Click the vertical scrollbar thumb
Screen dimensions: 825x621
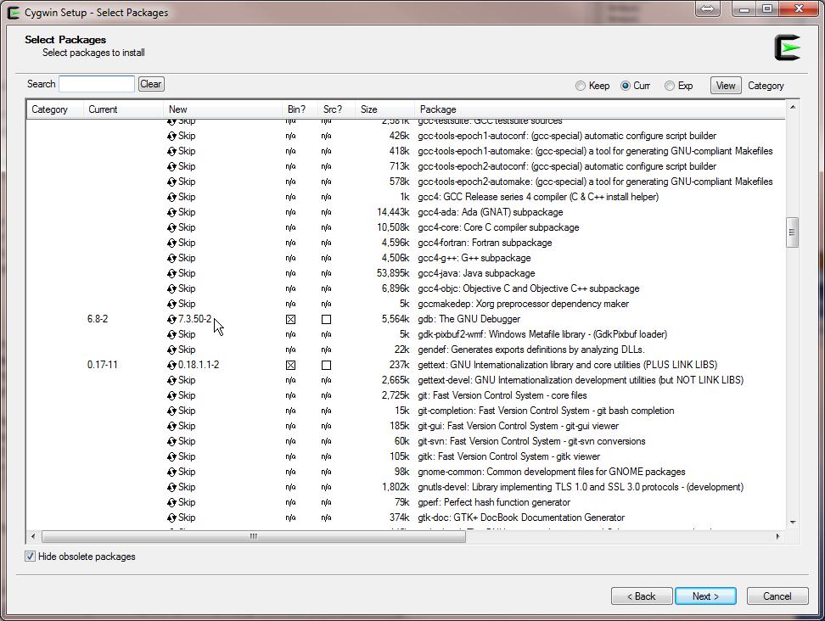pyautogui.click(x=793, y=232)
